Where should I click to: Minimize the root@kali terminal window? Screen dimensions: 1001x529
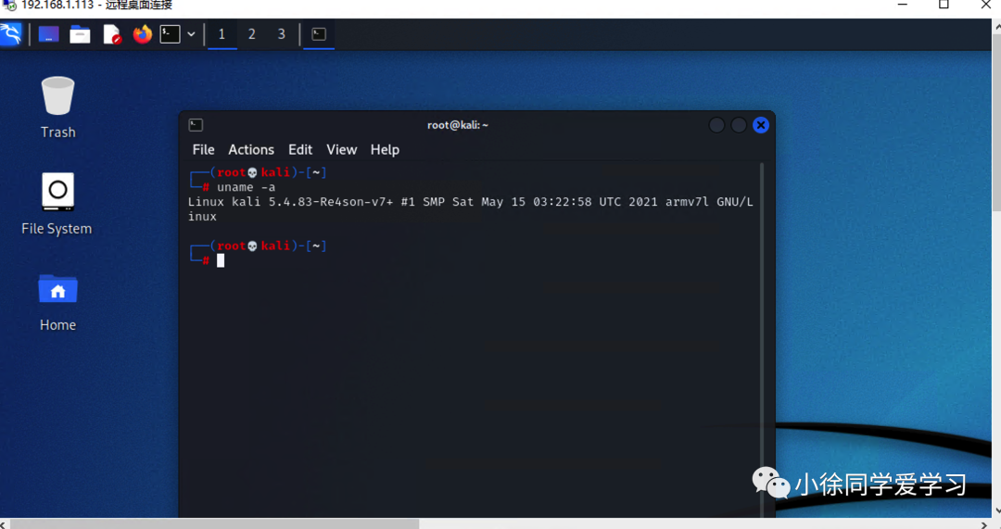click(x=716, y=125)
